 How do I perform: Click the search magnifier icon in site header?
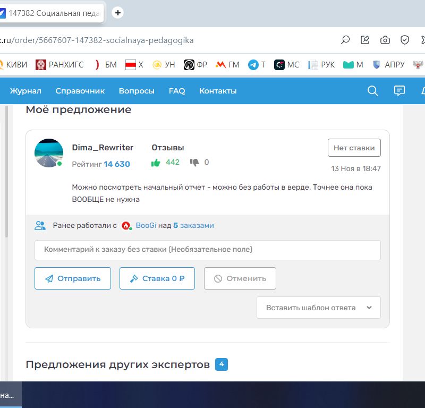click(373, 91)
